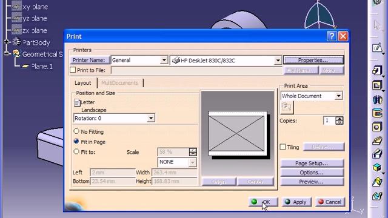Viewport: 388px width, 218px height.
Task: Open the General printer group dropdown
Action: 164,60
